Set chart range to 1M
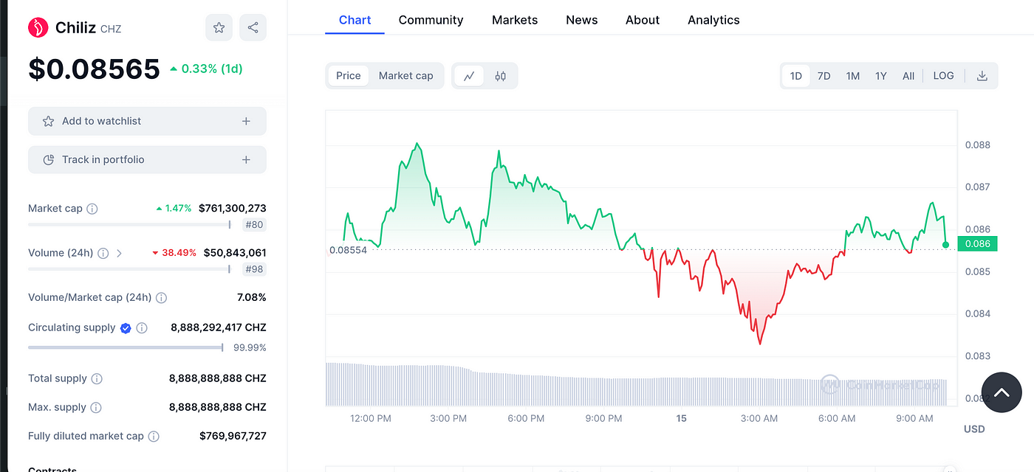The image size is (1034, 472). coord(853,76)
